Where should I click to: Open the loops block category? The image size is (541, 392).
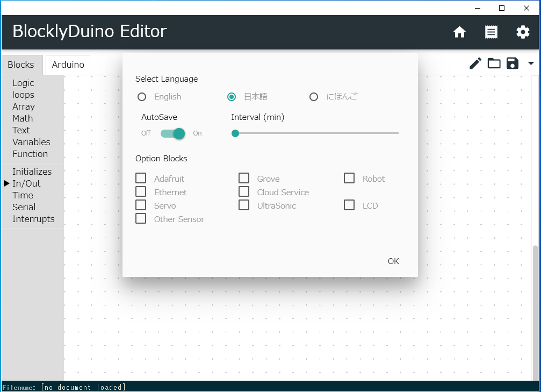23,95
